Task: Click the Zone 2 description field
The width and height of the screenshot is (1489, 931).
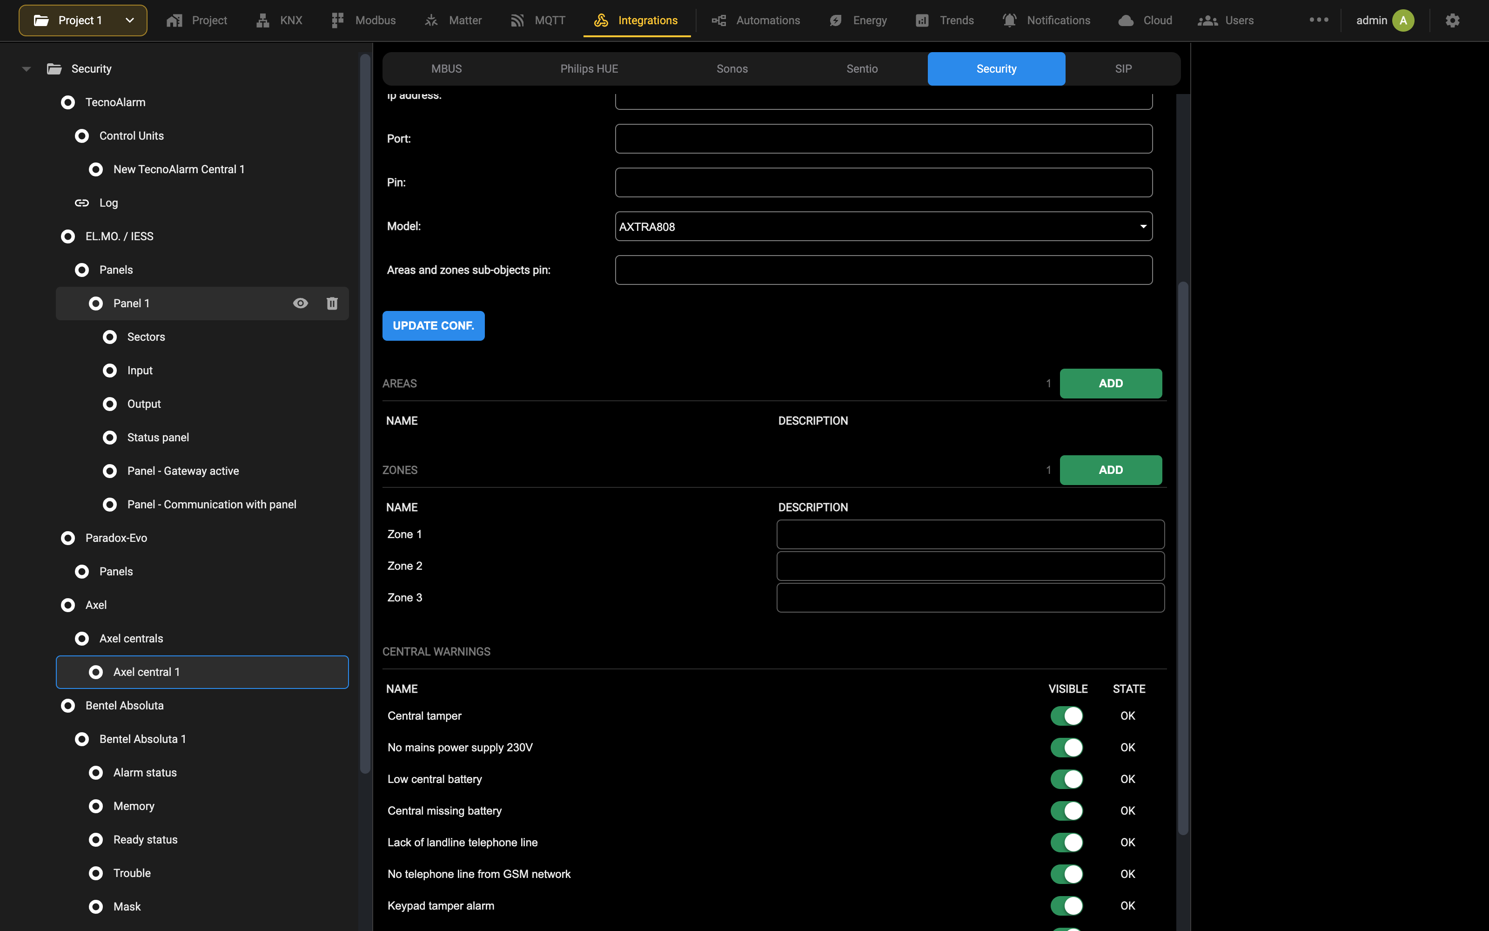Action: coord(970,566)
